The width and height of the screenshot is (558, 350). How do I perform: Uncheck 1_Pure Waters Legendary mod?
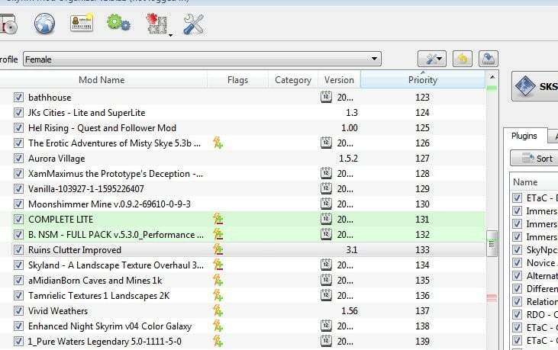pos(18,342)
